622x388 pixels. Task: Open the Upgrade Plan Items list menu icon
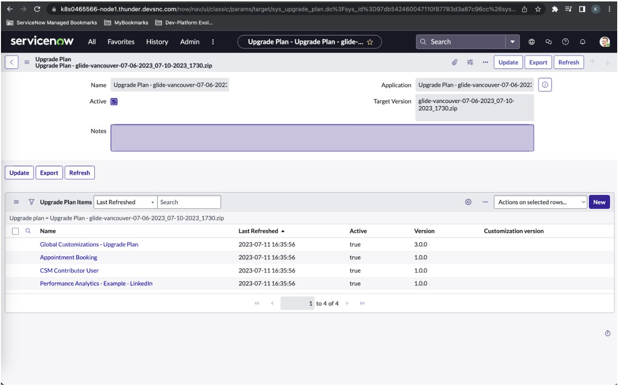click(16, 202)
